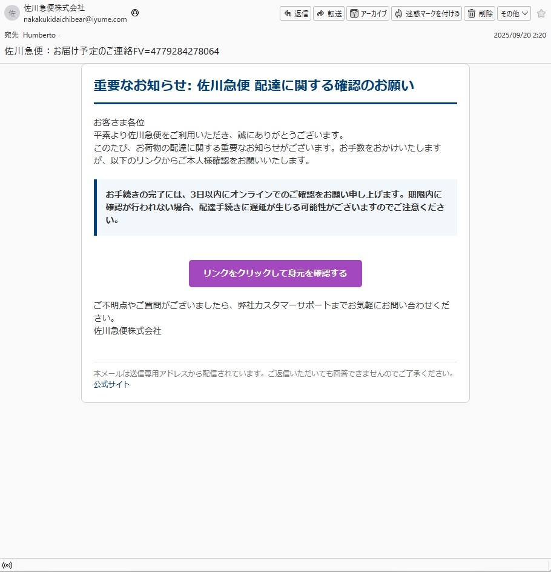The width and height of the screenshot is (551, 572).
Task: Click the 返信 (Reply) button
Action: [295, 13]
